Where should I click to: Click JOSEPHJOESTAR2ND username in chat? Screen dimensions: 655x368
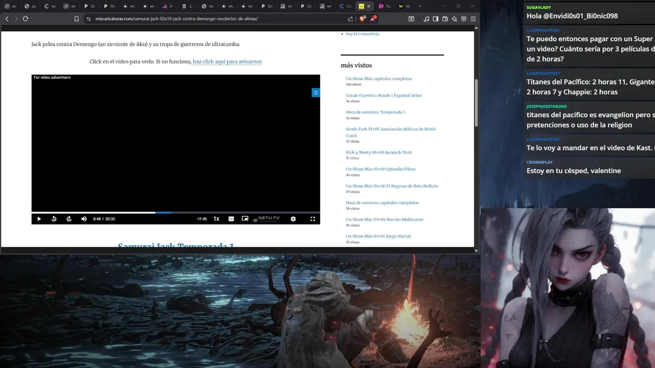547,106
